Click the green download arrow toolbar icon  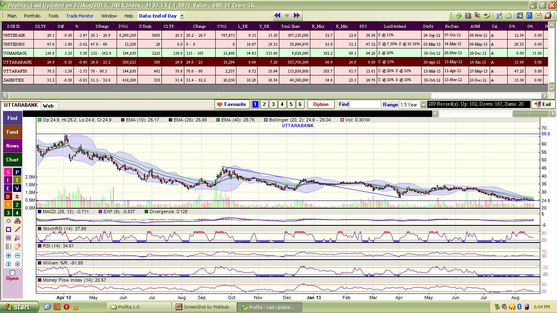pos(459,15)
